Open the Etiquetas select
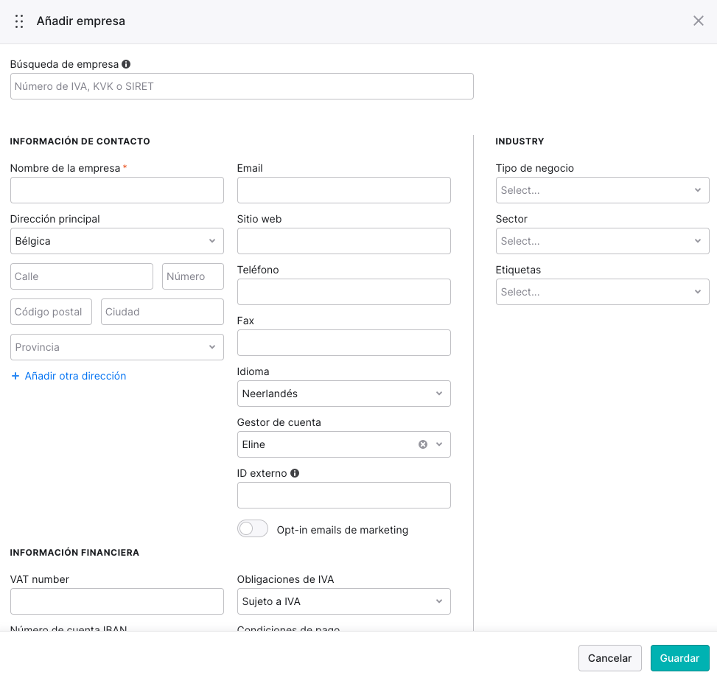717x678 pixels. click(x=602, y=292)
